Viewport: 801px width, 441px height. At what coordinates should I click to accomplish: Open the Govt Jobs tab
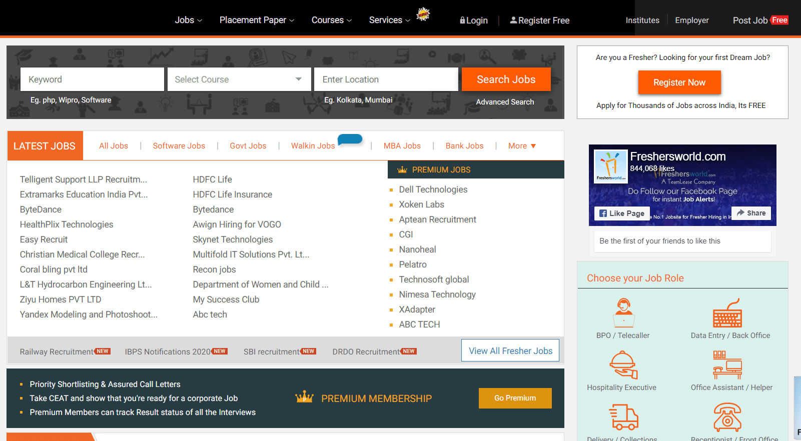click(x=248, y=146)
